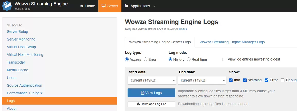Select the Access log type radio
This screenshot has width=297, height=111.
click(127, 59)
